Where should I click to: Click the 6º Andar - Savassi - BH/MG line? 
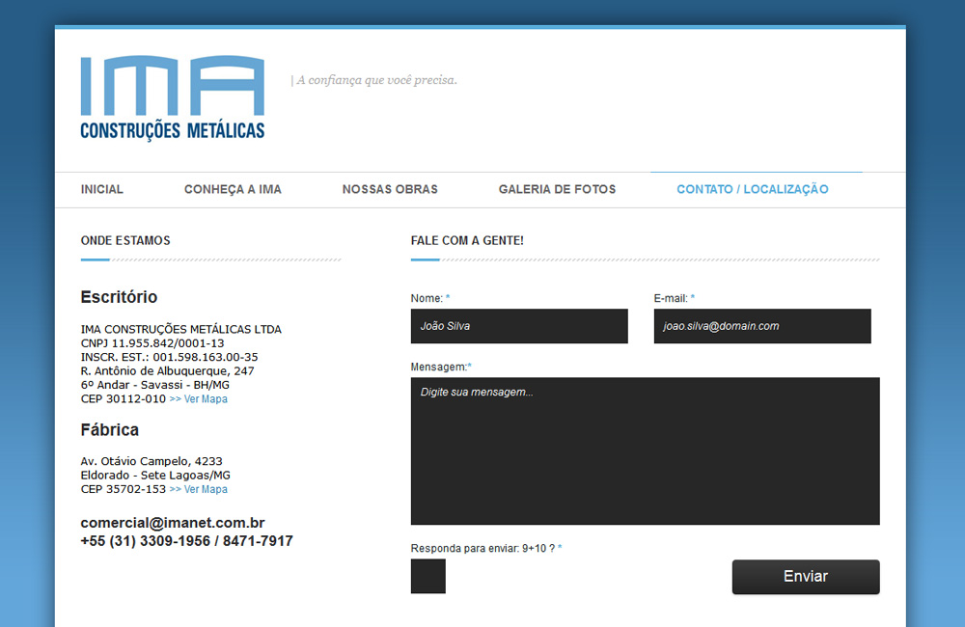[x=155, y=385]
